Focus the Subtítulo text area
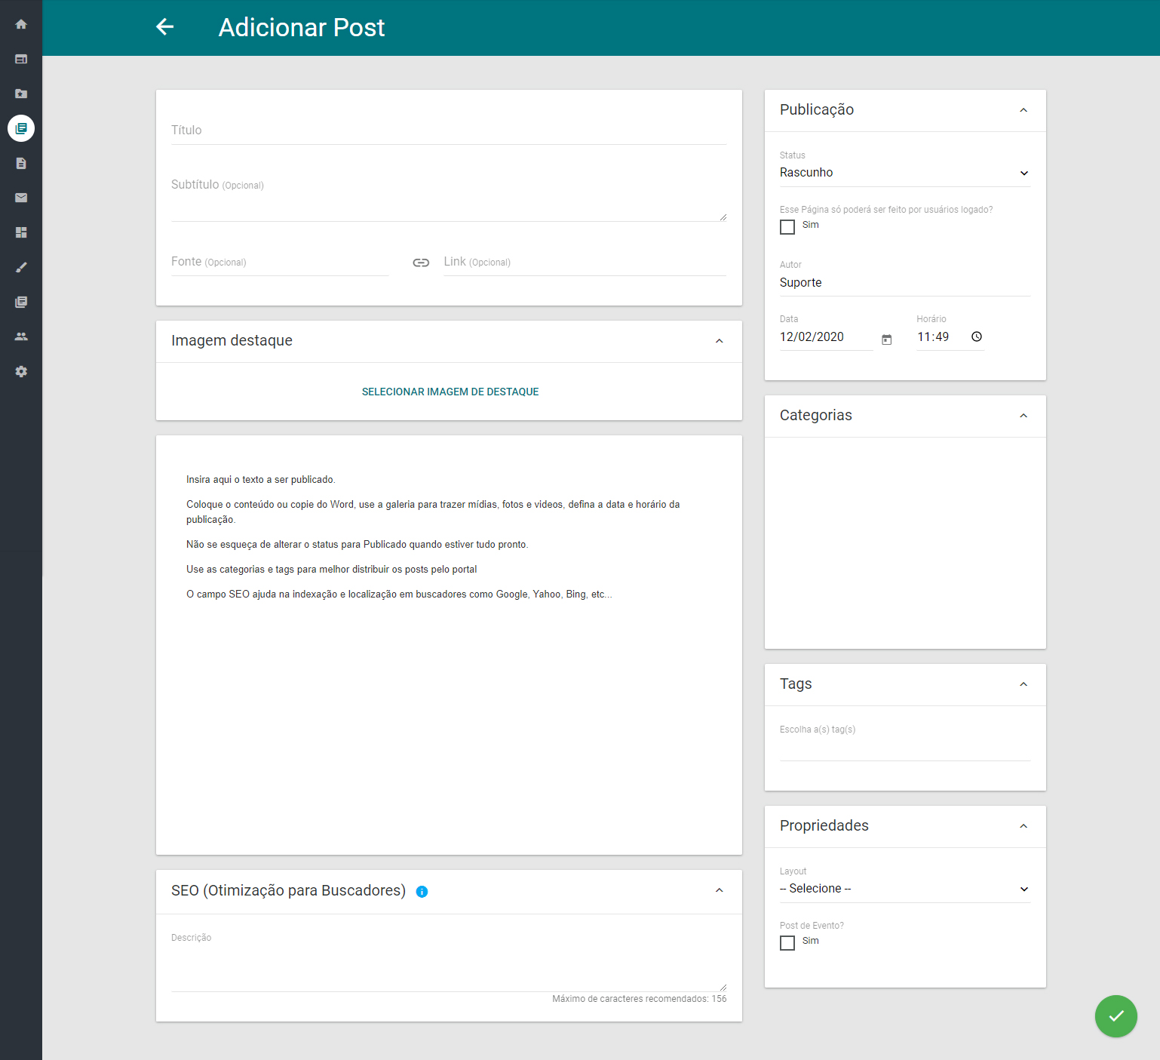The width and height of the screenshot is (1160, 1060). (x=449, y=198)
